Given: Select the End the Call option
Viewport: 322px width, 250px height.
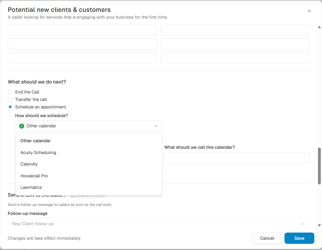Looking at the screenshot, I should (x=10, y=92).
